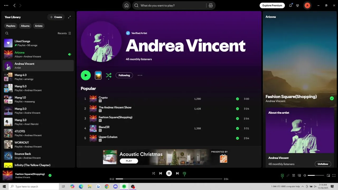Expand Your Library with the arrows icon

pyautogui.click(x=69, y=17)
